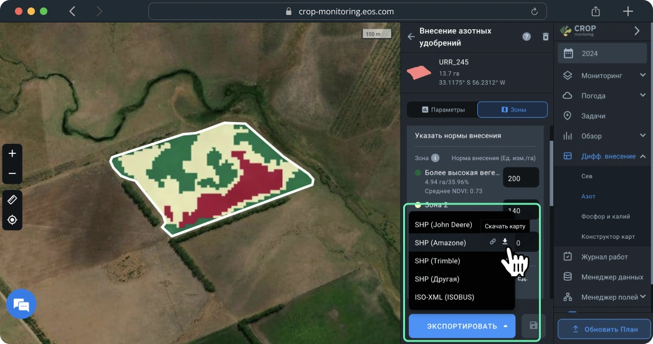Open the help question mark icon
653x344 pixels.
pos(527,37)
